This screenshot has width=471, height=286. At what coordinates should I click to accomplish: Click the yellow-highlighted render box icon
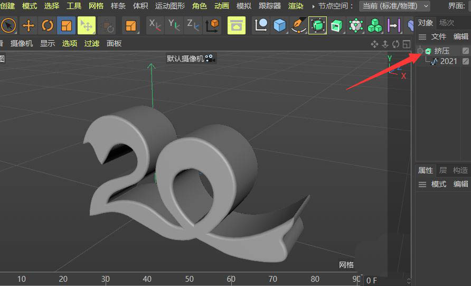(x=237, y=25)
